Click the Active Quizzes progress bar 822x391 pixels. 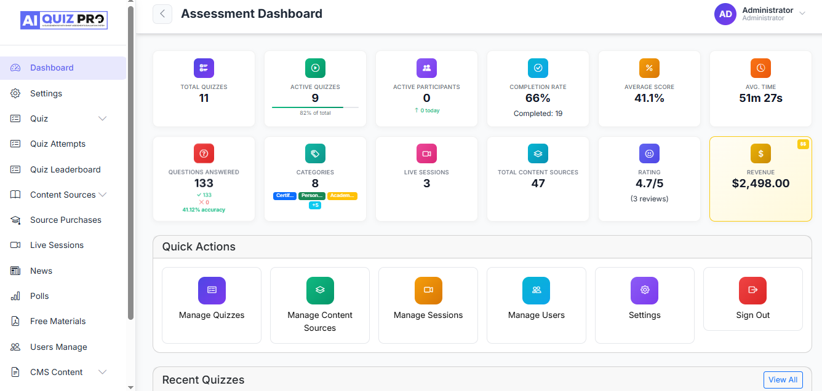tap(315, 107)
